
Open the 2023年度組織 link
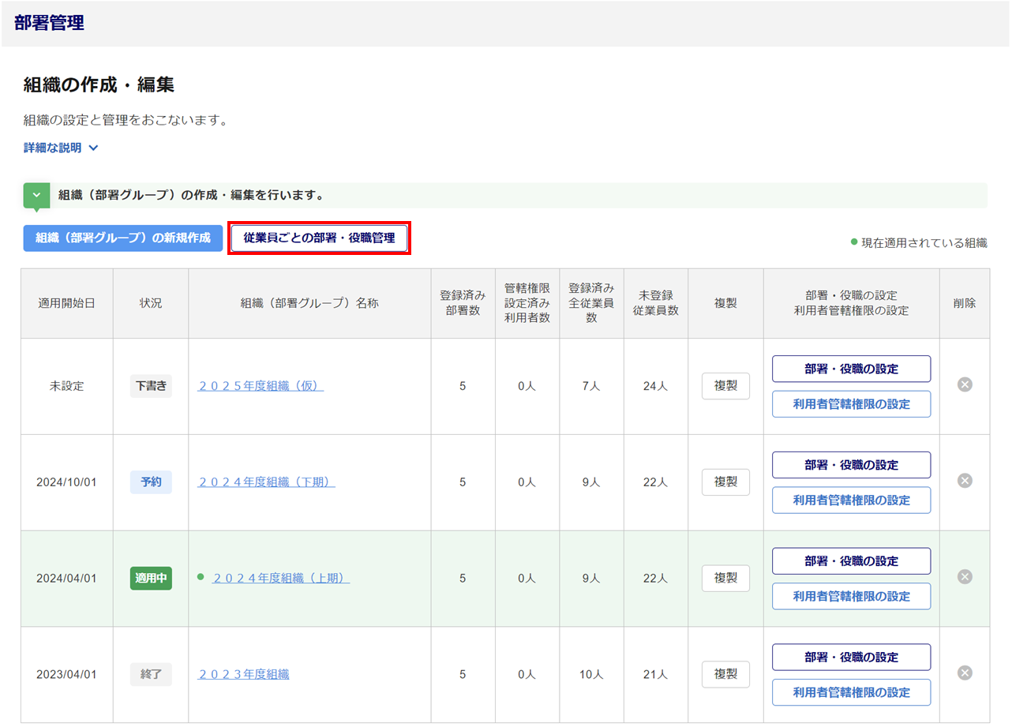(243, 674)
